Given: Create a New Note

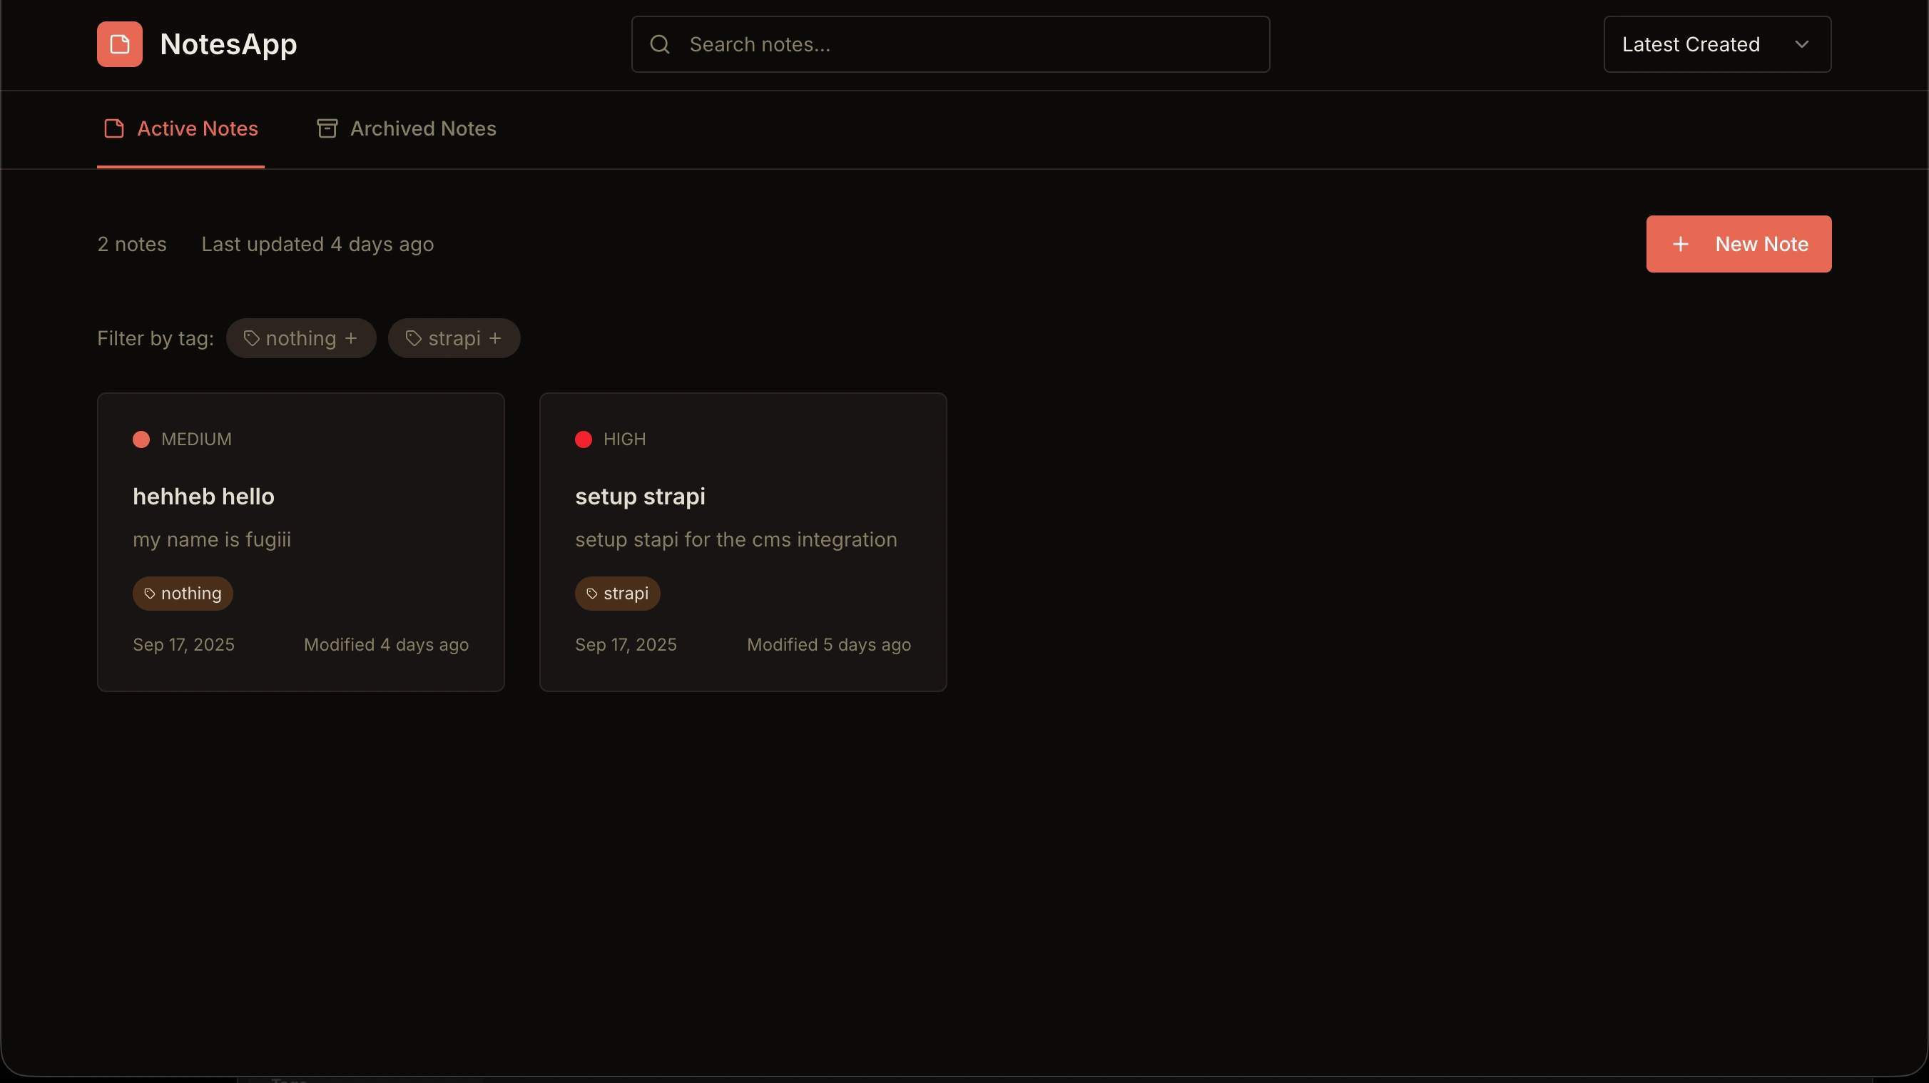Looking at the screenshot, I should click(x=1738, y=244).
